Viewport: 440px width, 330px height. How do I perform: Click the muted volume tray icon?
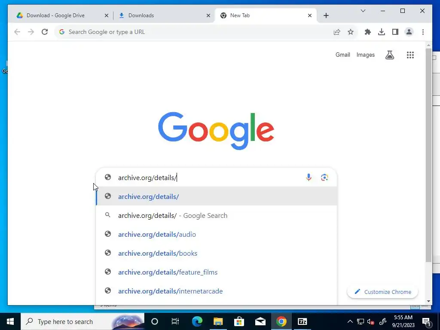point(371,322)
